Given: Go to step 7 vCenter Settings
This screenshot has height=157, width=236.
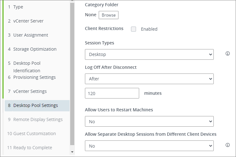Looking at the screenshot, I should pos(30,91).
